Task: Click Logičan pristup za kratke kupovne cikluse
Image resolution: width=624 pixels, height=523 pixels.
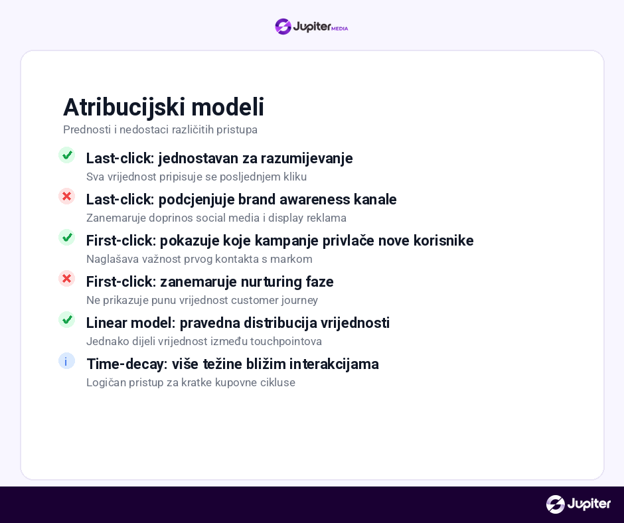Action: [x=191, y=382]
